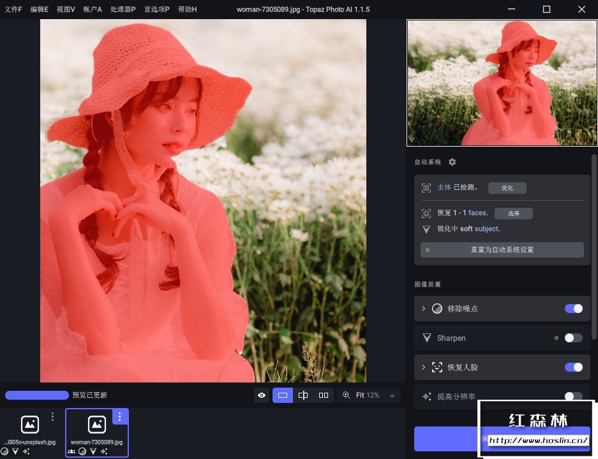Open the 文件F menu
The height and width of the screenshot is (459, 598).
(x=13, y=9)
